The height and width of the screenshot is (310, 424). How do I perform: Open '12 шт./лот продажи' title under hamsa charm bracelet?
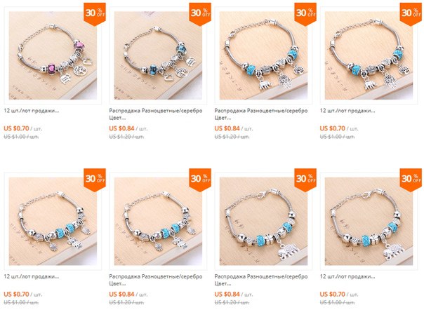[347, 111]
